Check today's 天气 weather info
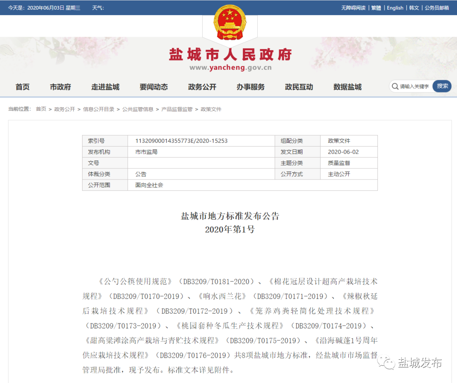The image size is (457, 383). 98,8
